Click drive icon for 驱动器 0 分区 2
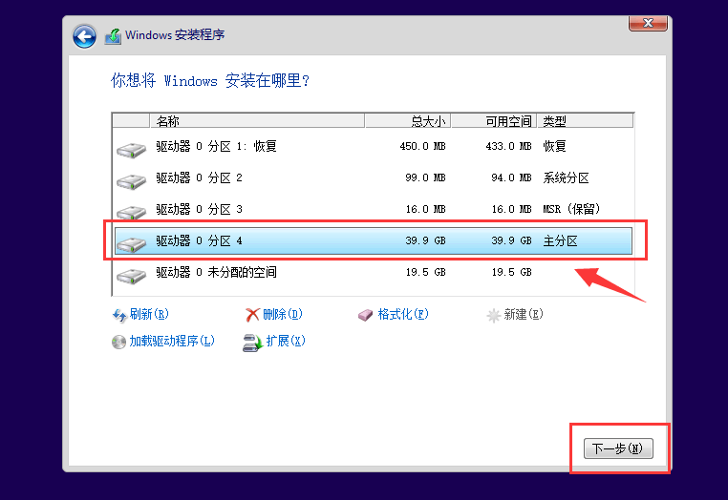728x500 pixels. pos(132,181)
